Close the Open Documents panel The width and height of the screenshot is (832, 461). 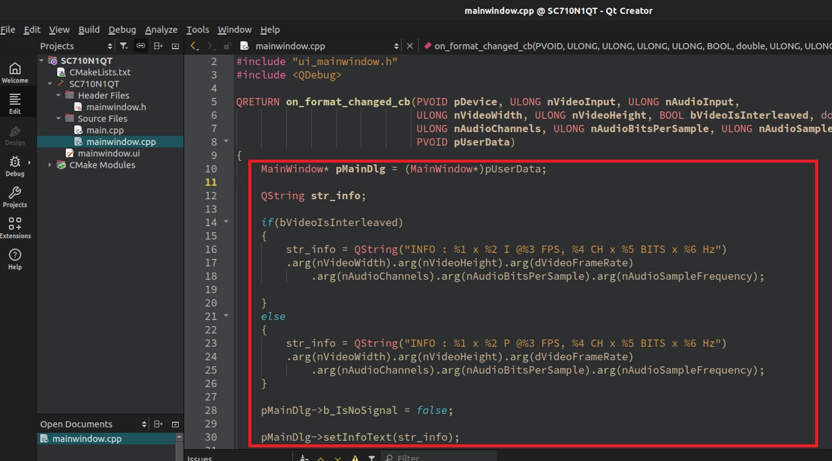tap(175, 424)
